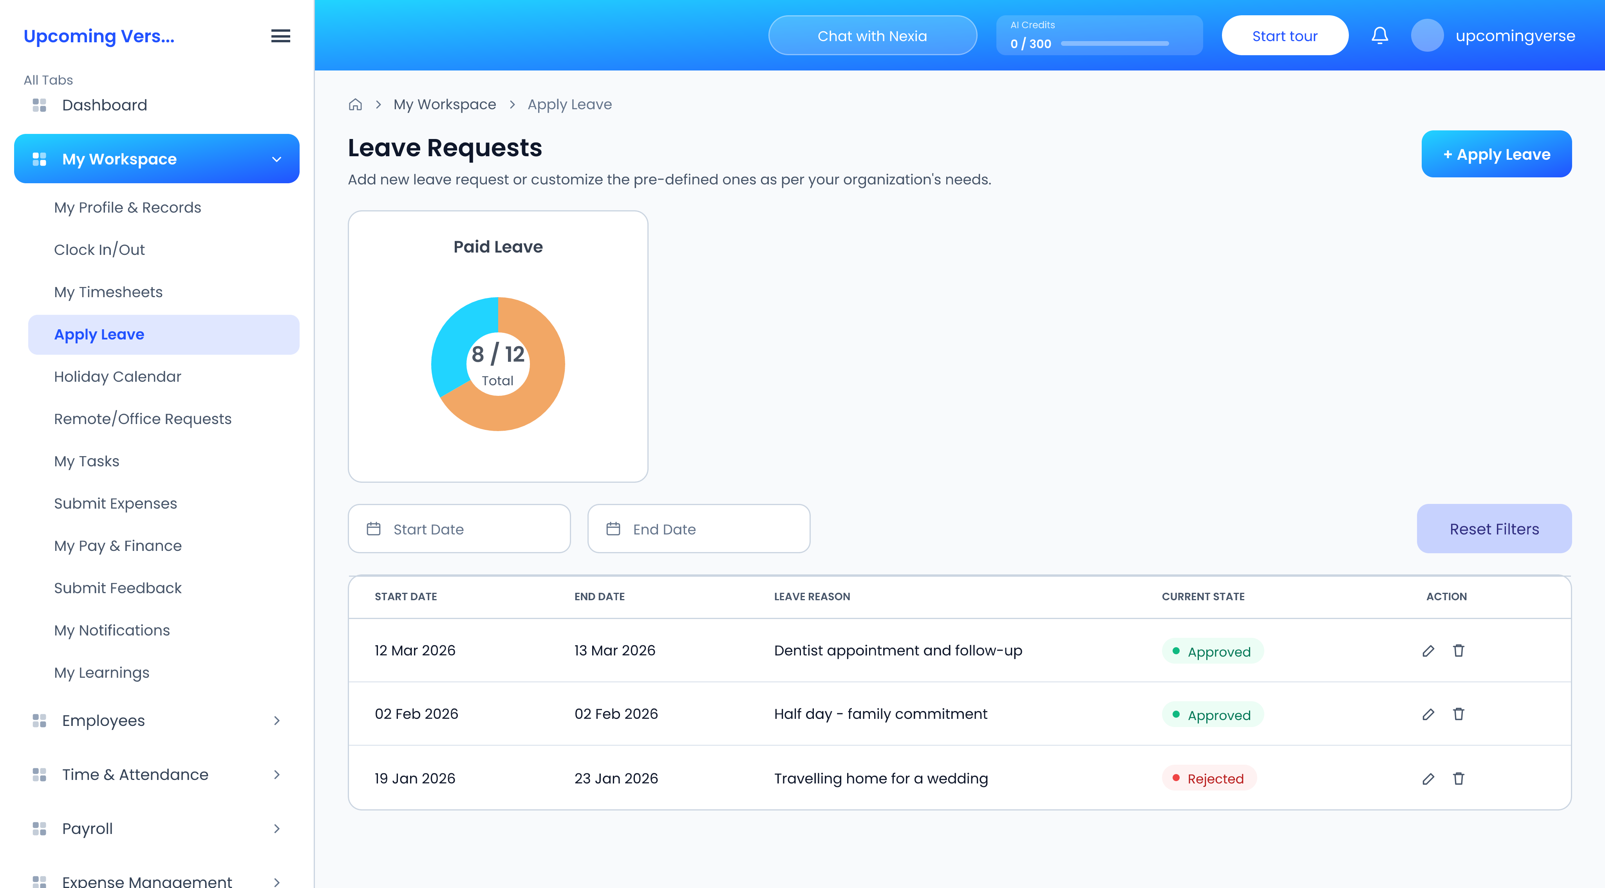
Task: Open My Profile & Records
Action: point(128,208)
